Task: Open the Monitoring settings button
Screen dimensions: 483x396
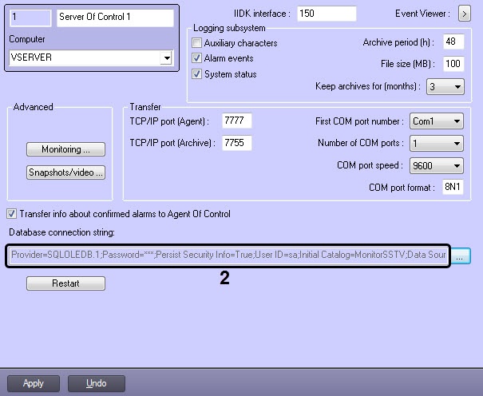Action: point(65,149)
